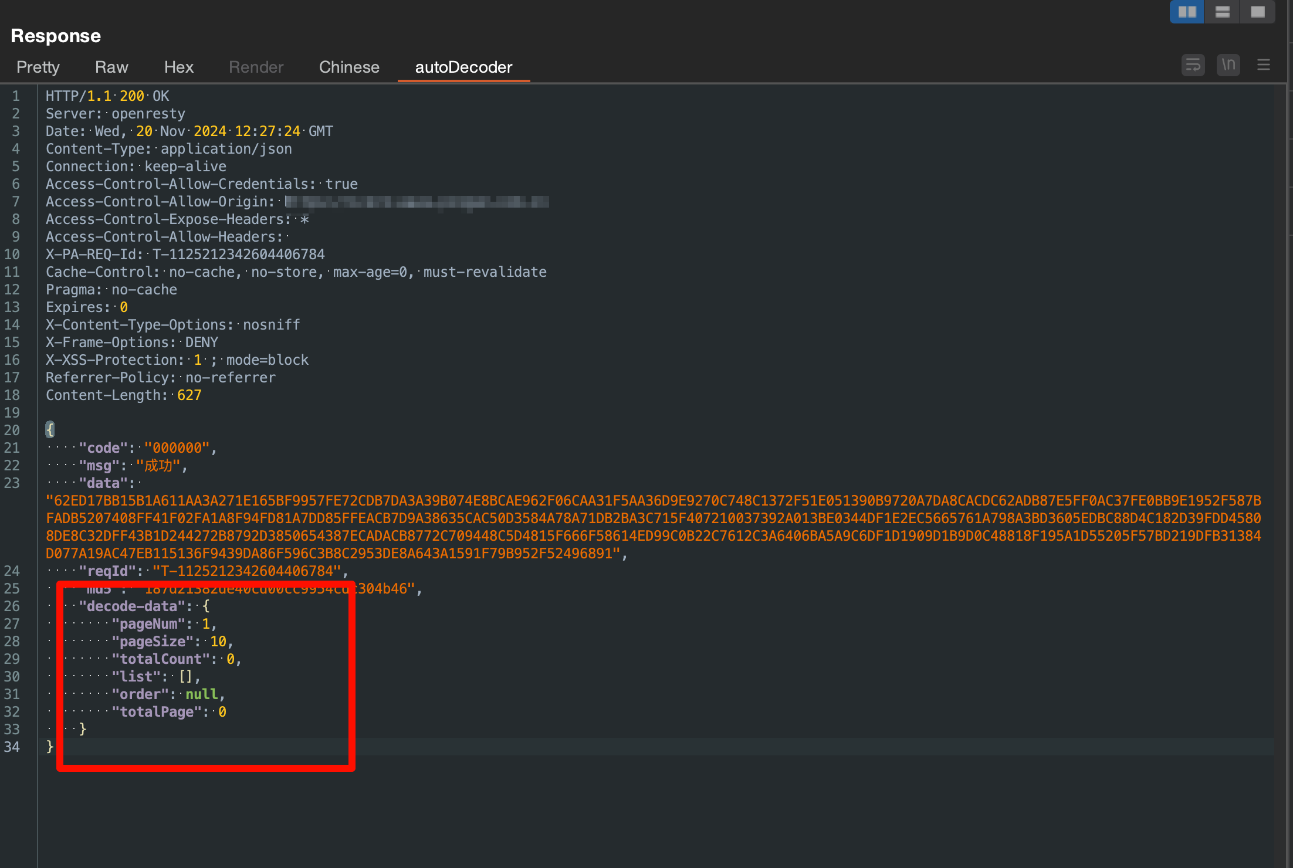The image size is (1293, 868).
Task: Open the Pretty tab
Action: 38,67
